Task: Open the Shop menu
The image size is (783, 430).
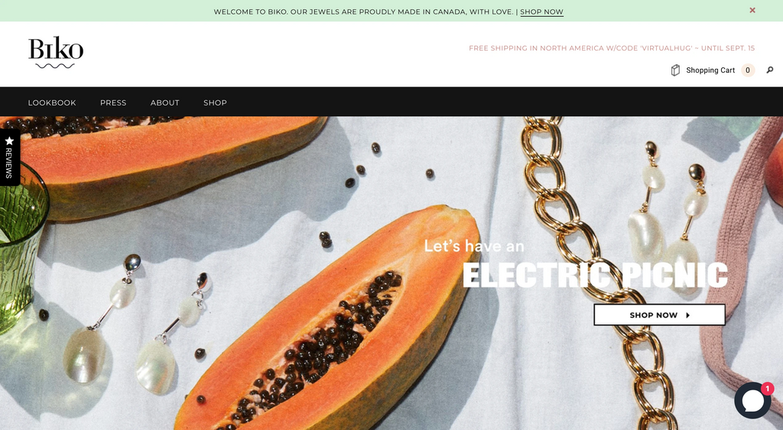Action: point(215,103)
